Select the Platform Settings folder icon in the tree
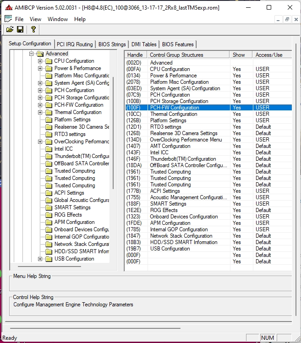 49,120
